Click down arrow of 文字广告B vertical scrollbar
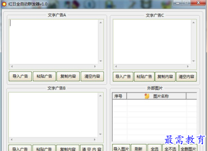The image size is (208, 151). 100,134
